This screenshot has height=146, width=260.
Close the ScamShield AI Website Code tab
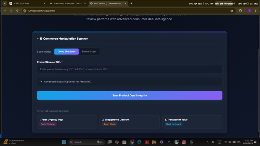[x=85, y=3]
